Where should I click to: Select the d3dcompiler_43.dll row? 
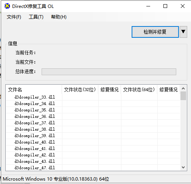click(93, 161)
